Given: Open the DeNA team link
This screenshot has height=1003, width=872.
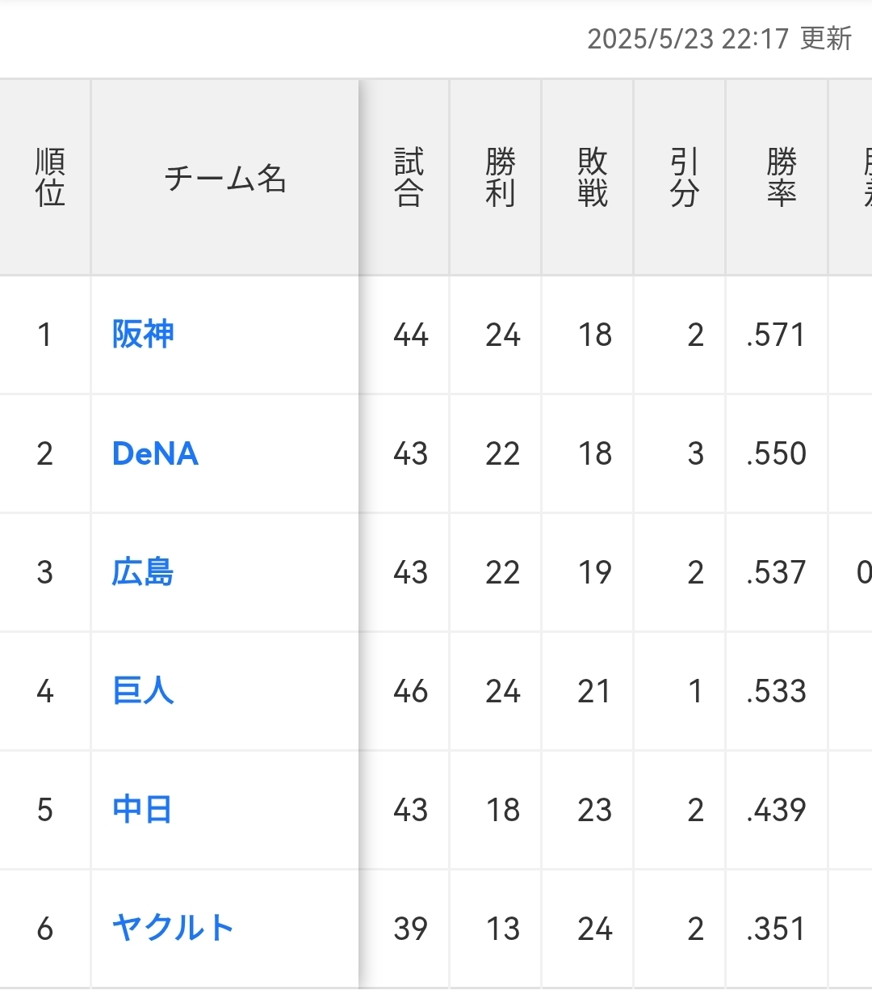Looking at the screenshot, I should point(155,453).
